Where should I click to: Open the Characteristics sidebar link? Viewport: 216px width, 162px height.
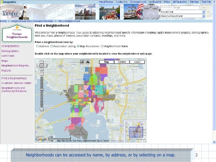[x=10, y=46]
